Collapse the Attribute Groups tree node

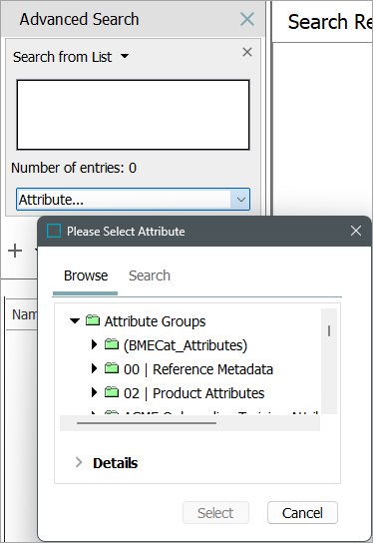[75, 321]
